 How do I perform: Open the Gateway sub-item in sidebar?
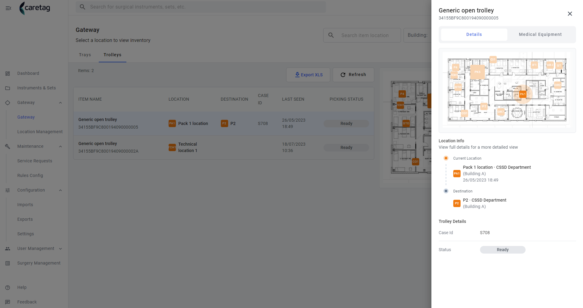tap(26, 117)
